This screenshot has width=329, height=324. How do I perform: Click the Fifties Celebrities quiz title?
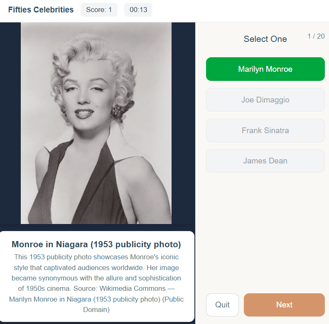click(x=41, y=10)
